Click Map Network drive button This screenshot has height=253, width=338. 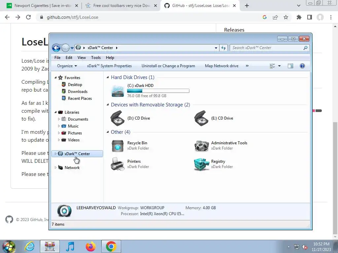pos(221,66)
